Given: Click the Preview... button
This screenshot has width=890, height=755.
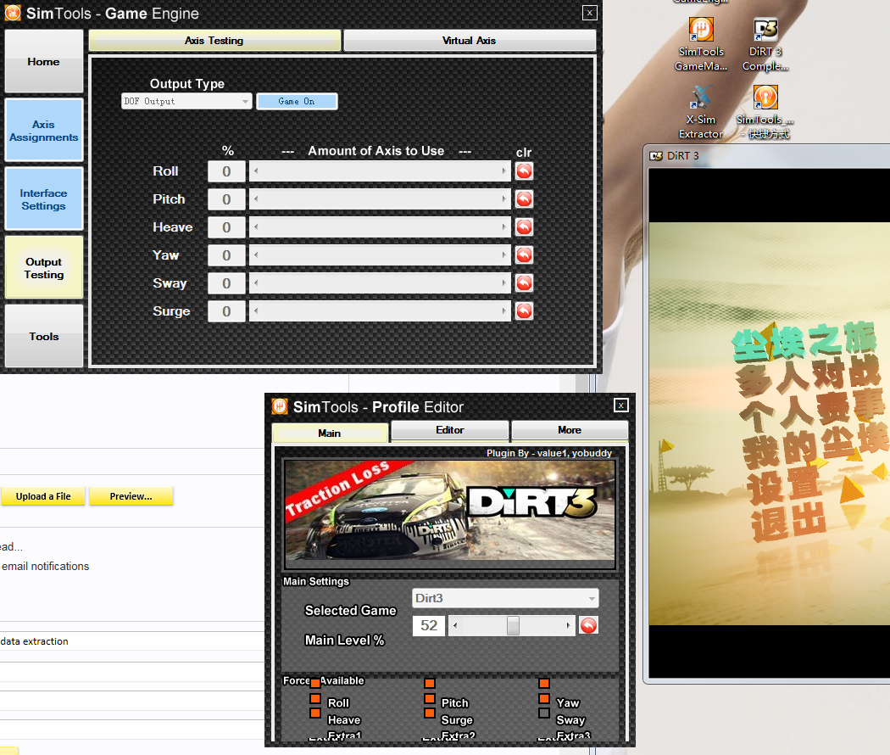Looking at the screenshot, I should (131, 496).
